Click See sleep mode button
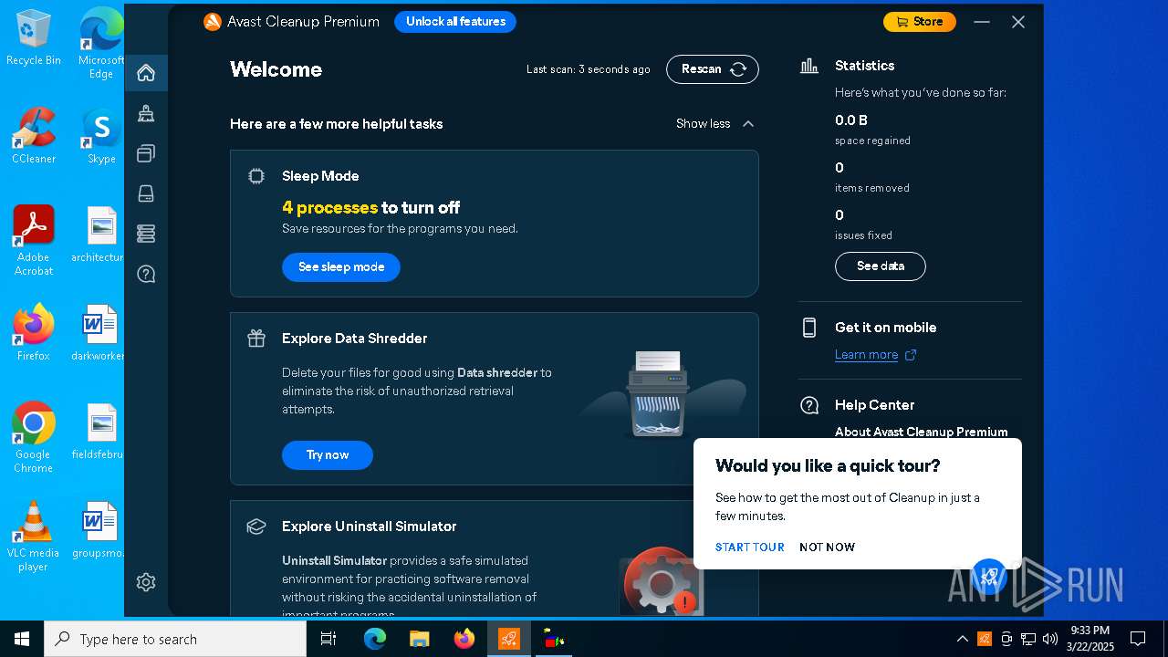 click(x=341, y=267)
